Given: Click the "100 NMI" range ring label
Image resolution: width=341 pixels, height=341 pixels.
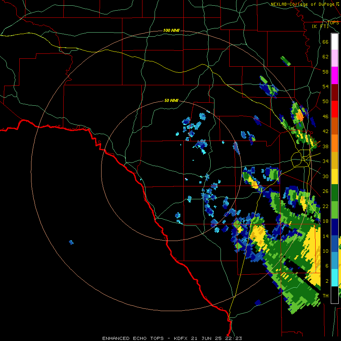Looking at the screenshot, I should [x=171, y=30].
